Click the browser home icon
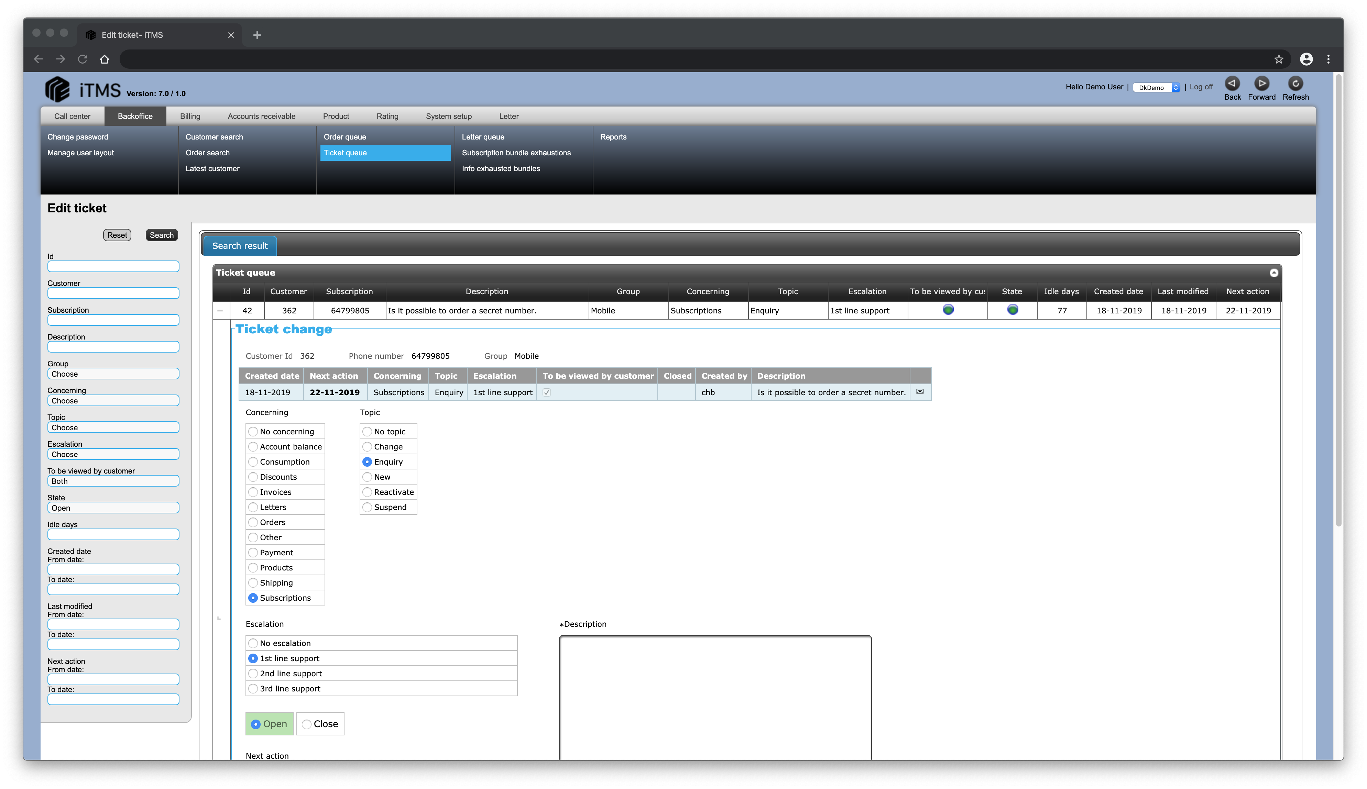The height and width of the screenshot is (789, 1367). pos(105,59)
